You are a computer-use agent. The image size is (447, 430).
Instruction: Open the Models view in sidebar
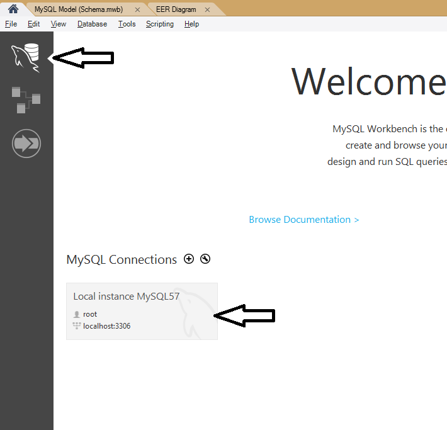coord(26,99)
